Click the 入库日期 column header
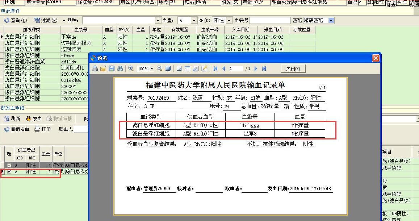Screen dimensions: 419x221 pos(240,30)
